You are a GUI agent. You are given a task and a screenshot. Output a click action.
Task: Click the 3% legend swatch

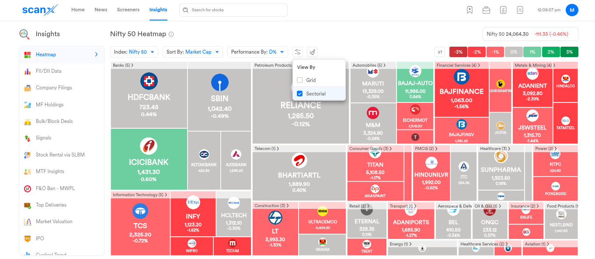[x=569, y=52]
